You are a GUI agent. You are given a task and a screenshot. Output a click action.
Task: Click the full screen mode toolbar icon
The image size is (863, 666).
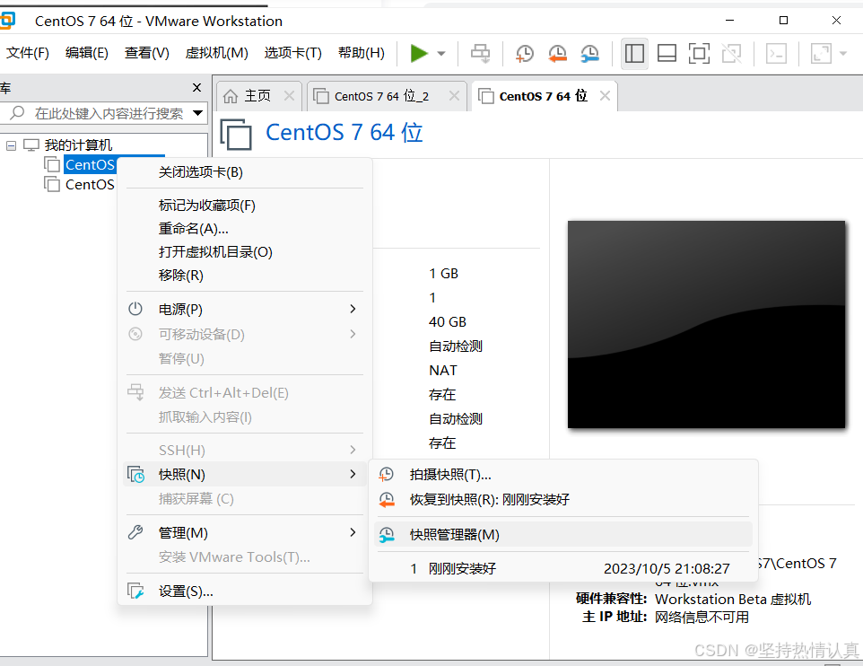pyautogui.click(x=699, y=54)
